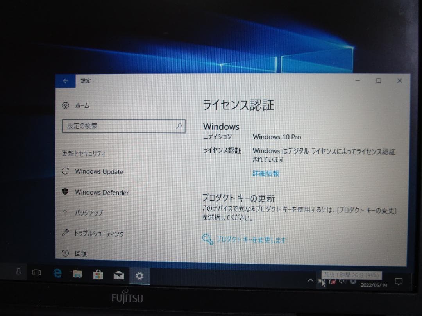The width and height of the screenshot is (422, 316).
Task: Click the Windows Update refresh icon
Action: click(x=65, y=171)
